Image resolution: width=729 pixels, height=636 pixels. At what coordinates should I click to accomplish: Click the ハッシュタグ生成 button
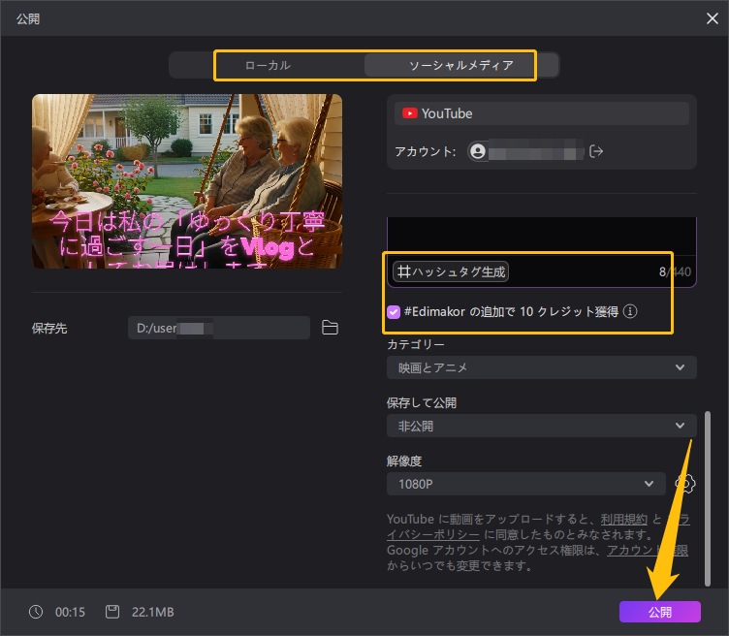(451, 272)
